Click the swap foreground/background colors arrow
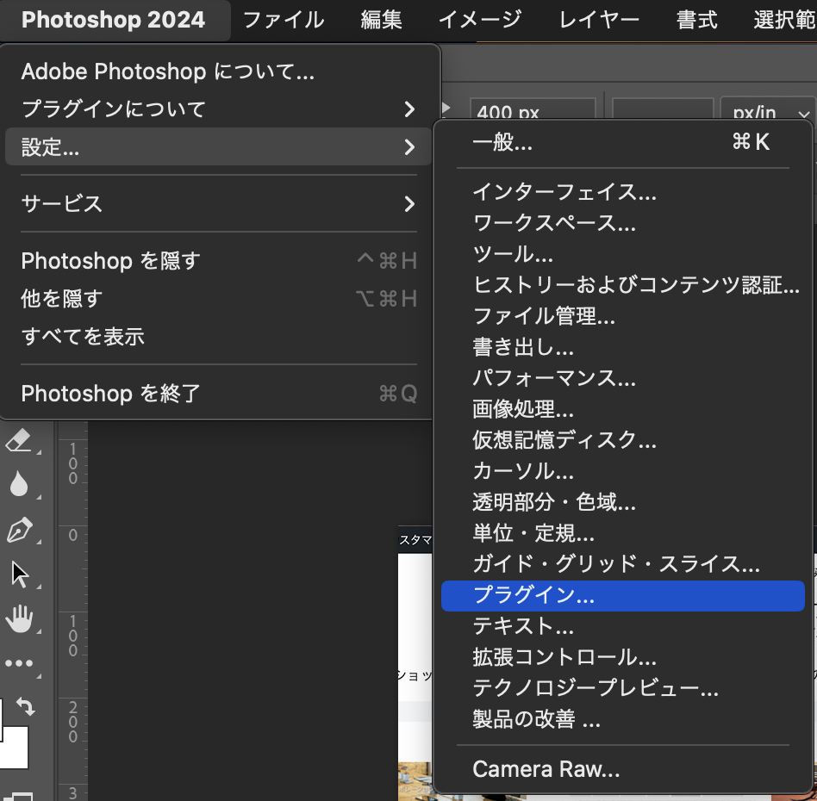 [x=26, y=707]
